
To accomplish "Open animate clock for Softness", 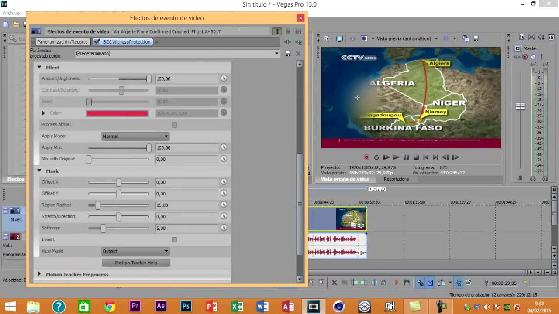I will [224, 228].
